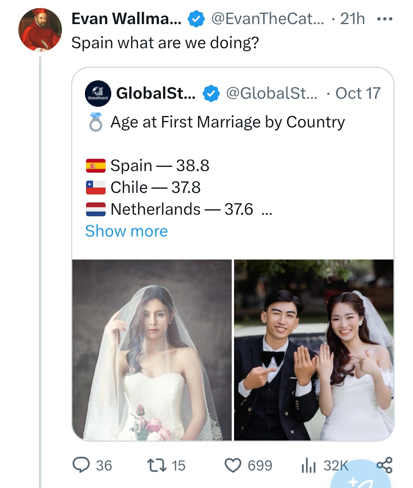Tap the Evan Wallman display name

[x=126, y=19]
